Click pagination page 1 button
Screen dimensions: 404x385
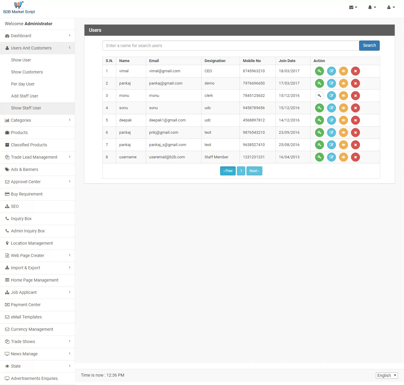tap(241, 171)
